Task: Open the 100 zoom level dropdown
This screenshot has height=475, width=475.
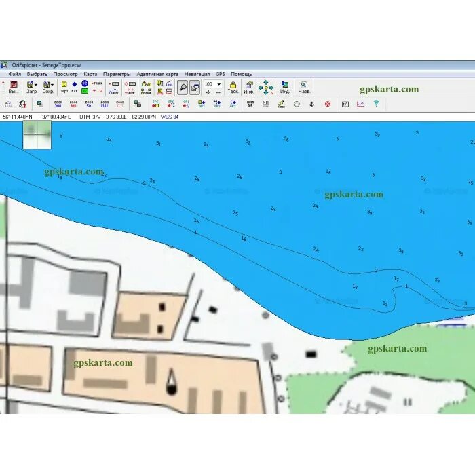Action: pos(219,84)
